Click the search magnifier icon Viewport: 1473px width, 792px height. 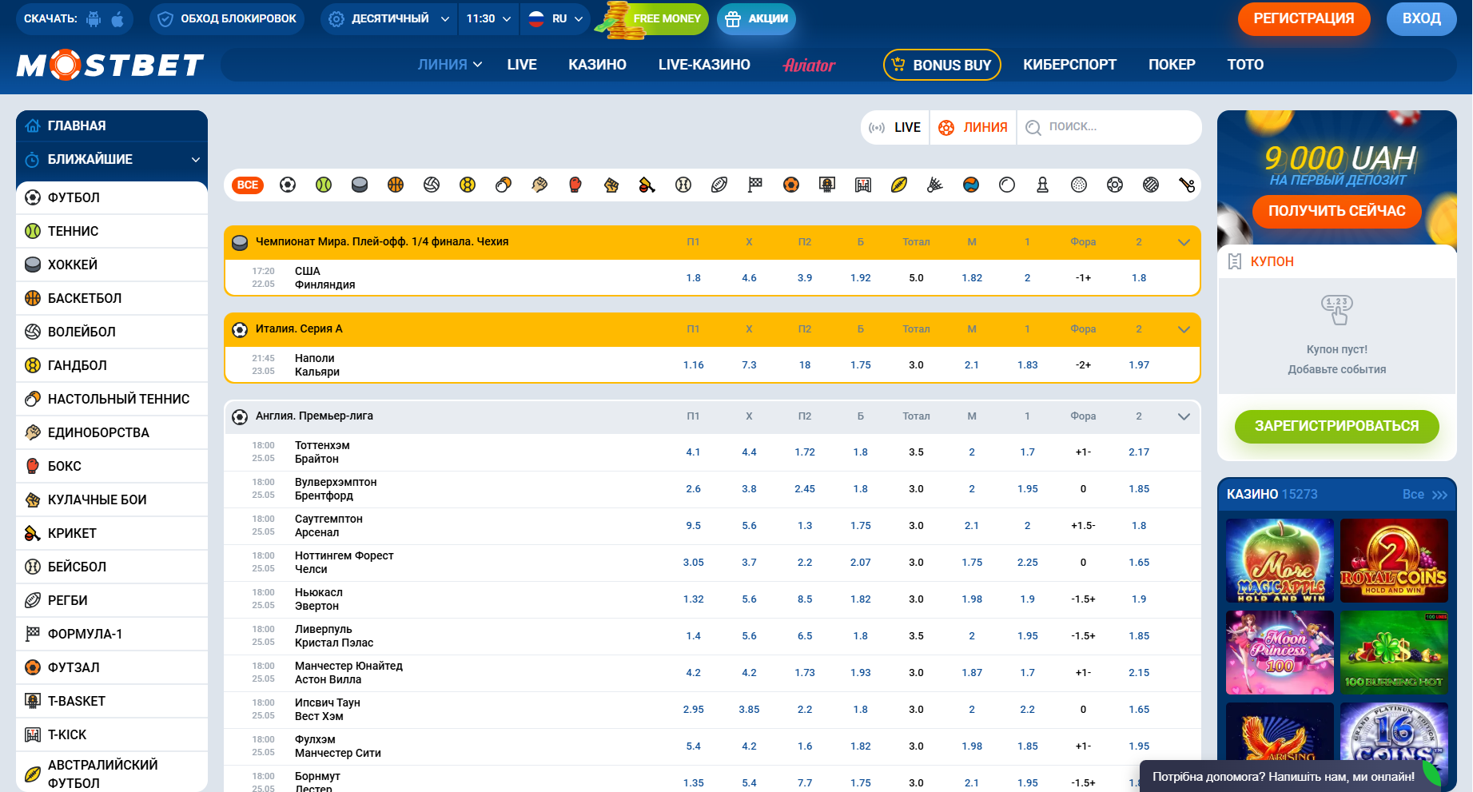click(1033, 127)
